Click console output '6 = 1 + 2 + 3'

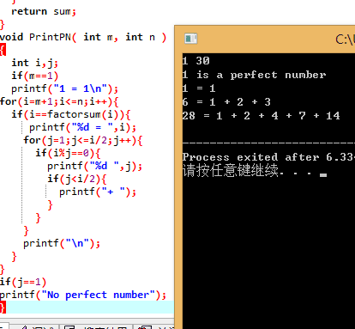(226, 102)
